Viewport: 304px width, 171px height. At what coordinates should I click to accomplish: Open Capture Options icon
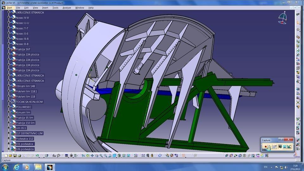pyautogui.click(x=274, y=147)
